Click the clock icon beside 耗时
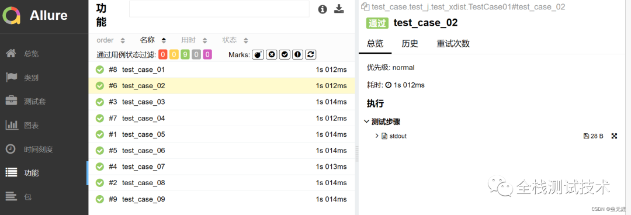The image size is (631, 215). (389, 85)
